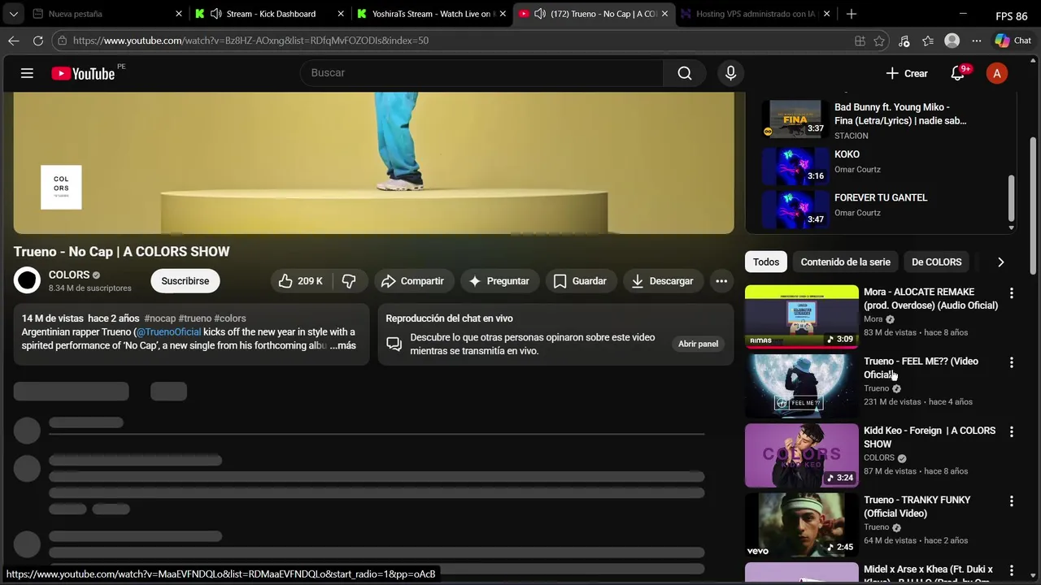Open the browser extensions icon

pos(904,41)
